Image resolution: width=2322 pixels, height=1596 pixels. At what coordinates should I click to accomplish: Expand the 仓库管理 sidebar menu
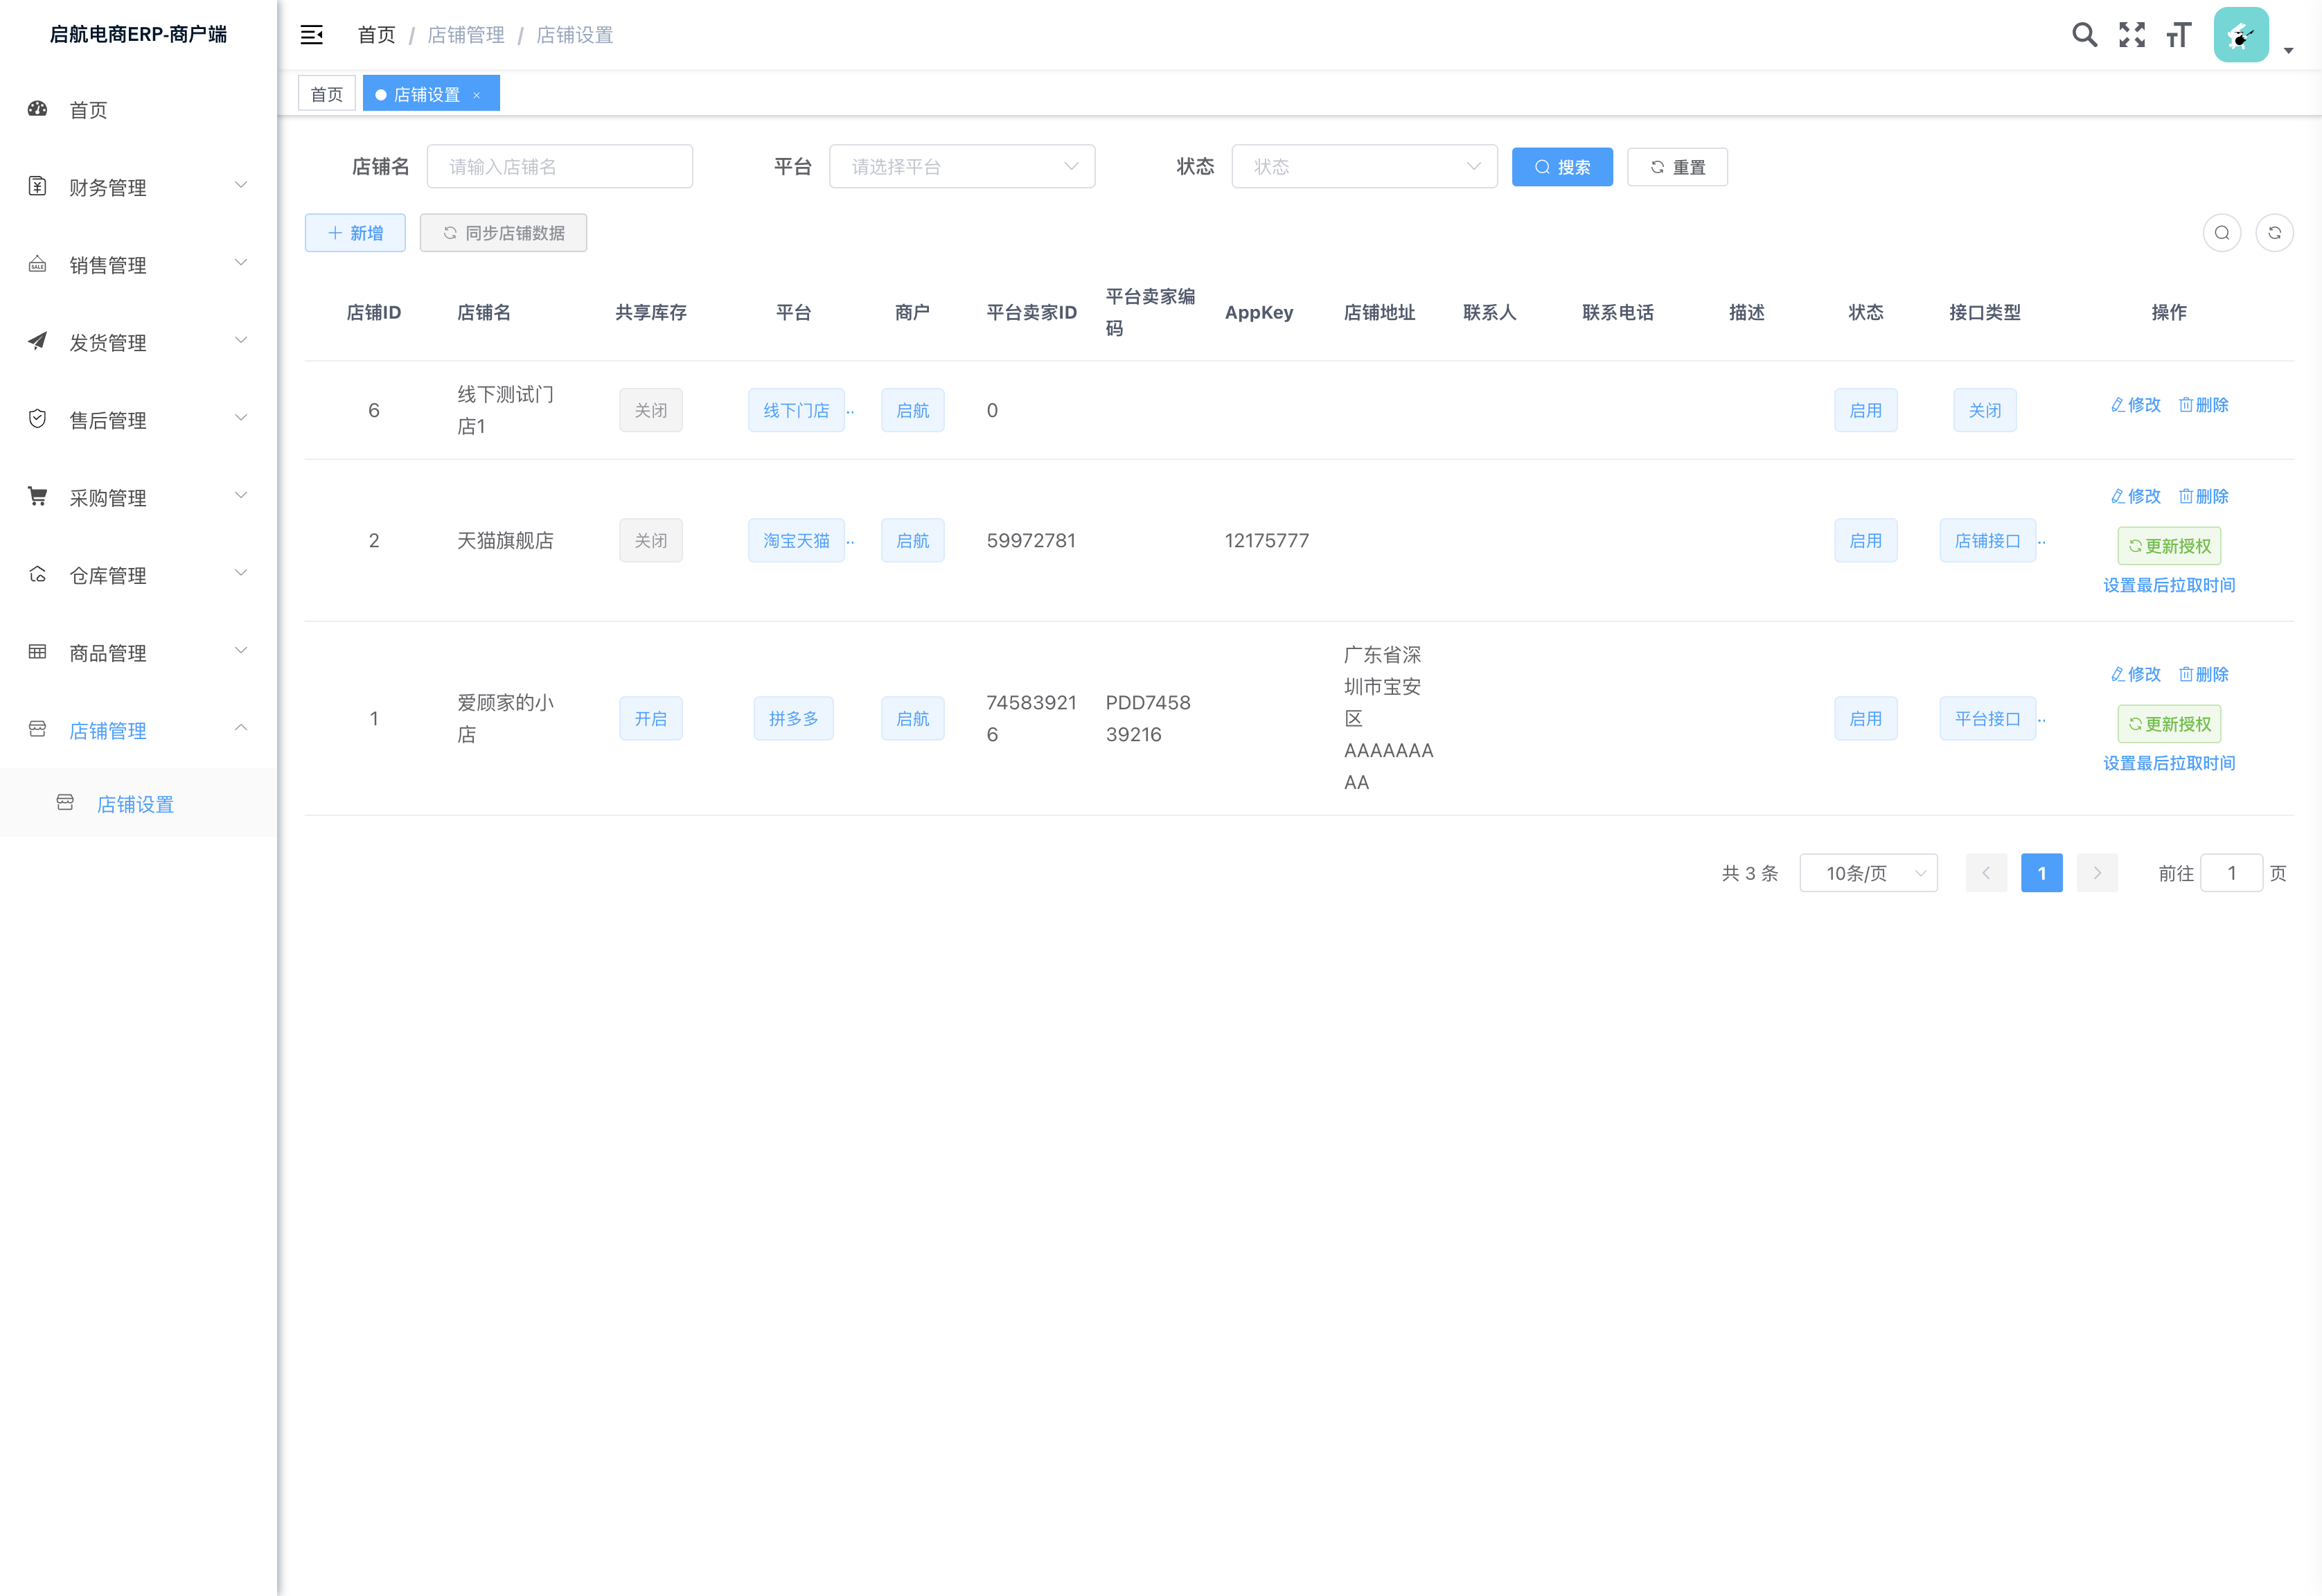coord(138,575)
